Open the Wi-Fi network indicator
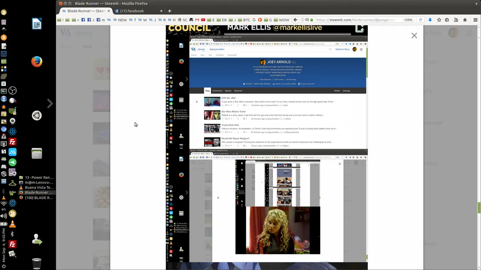The image size is (481, 270). (3, 204)
